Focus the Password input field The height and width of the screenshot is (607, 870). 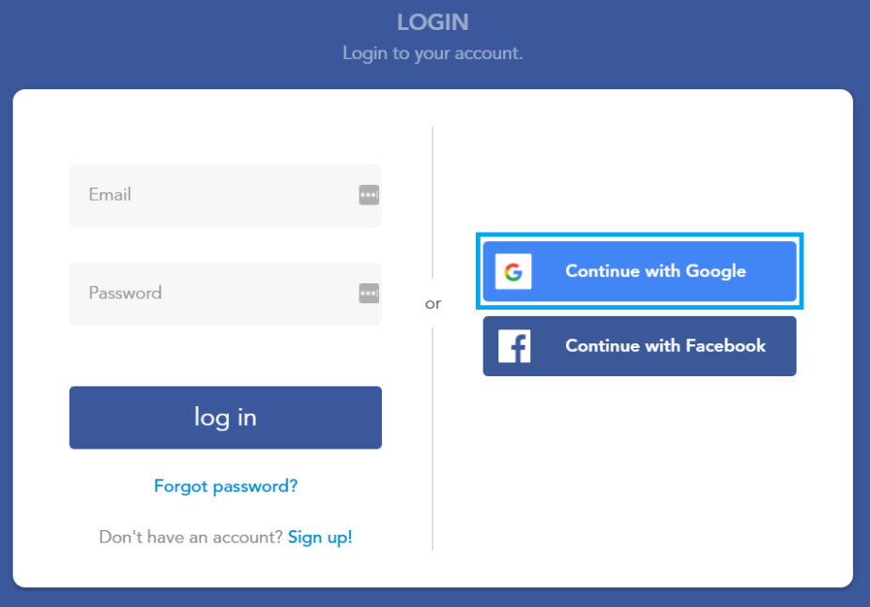[x=225, y=294]
